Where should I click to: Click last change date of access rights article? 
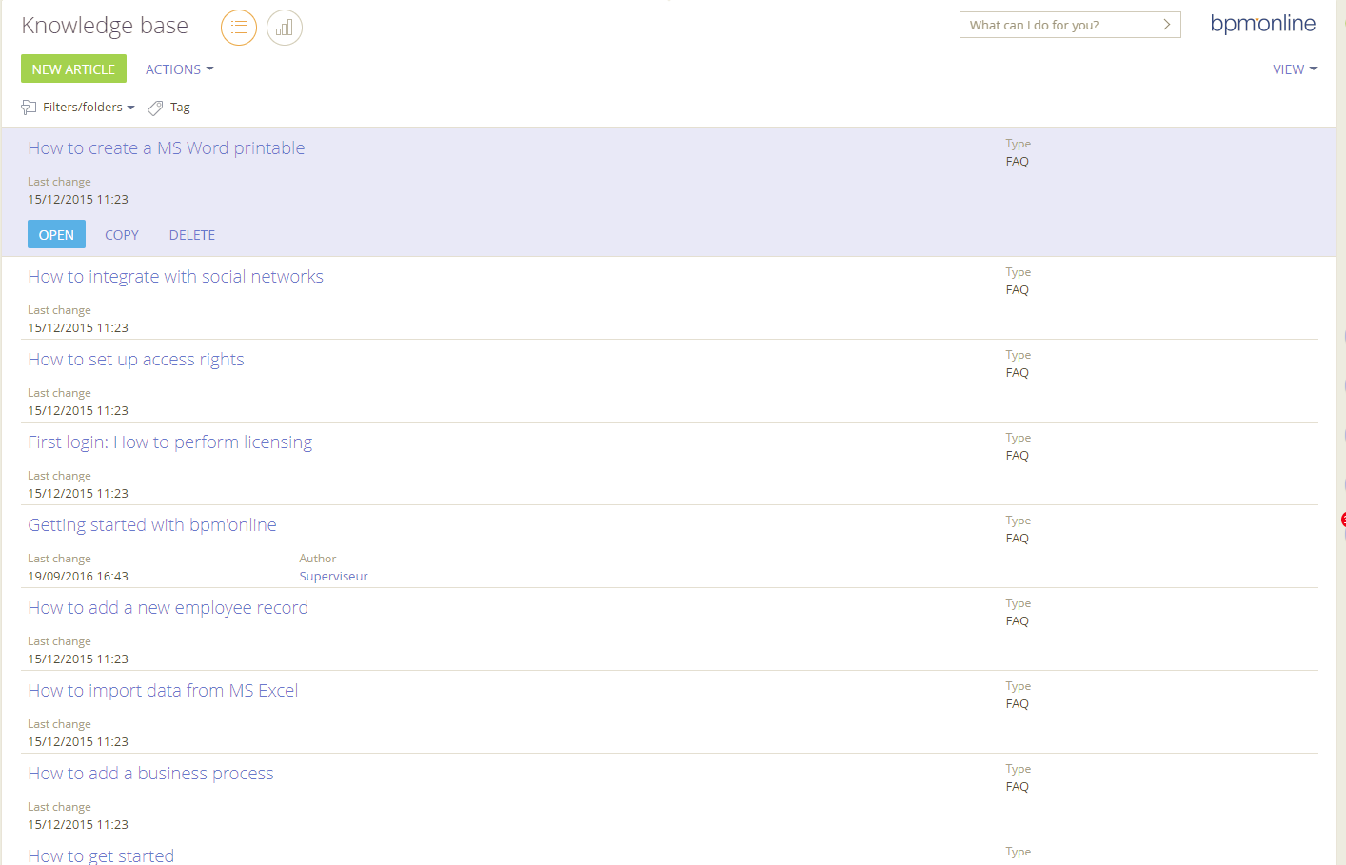[x=78, y=411]
